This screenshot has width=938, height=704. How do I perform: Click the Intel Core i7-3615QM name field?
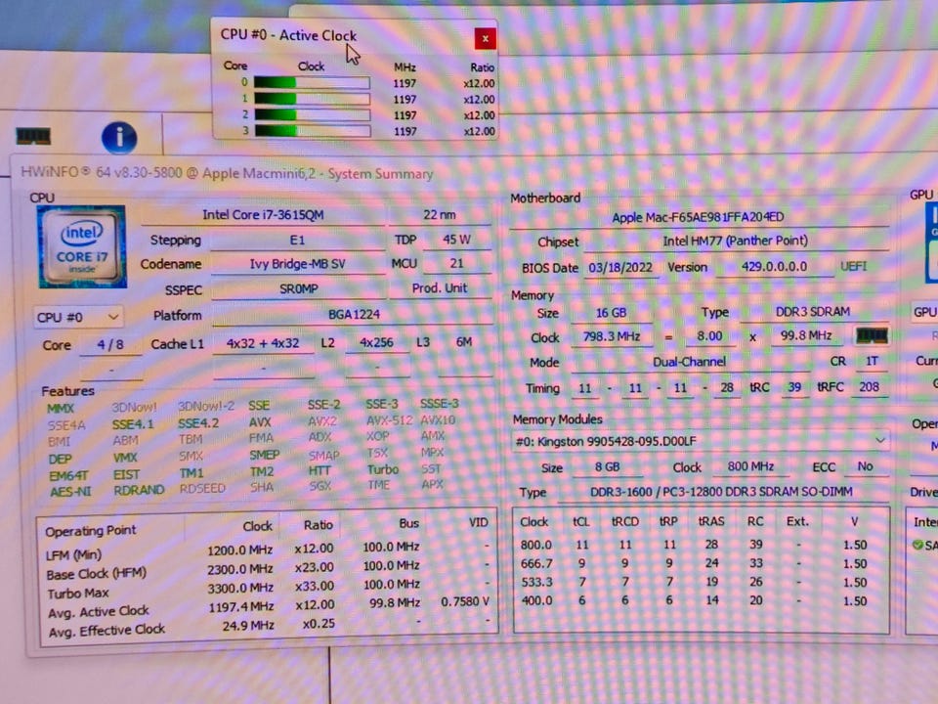coord(263,215)
